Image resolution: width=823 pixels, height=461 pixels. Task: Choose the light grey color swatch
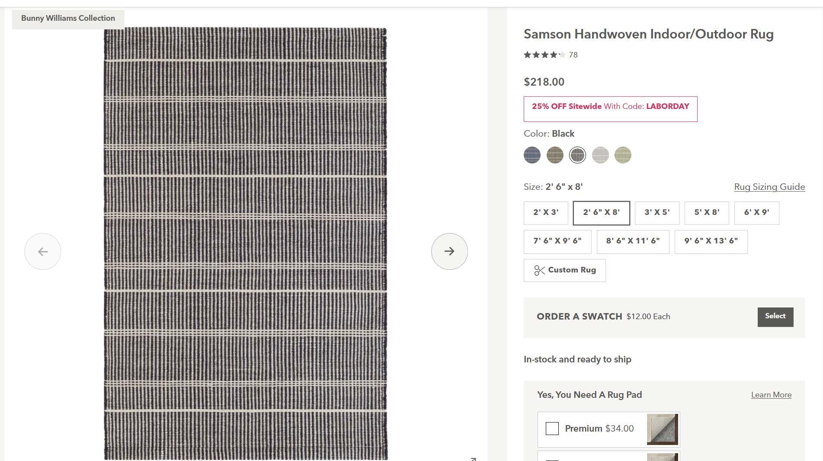click(x=600, y=155)
